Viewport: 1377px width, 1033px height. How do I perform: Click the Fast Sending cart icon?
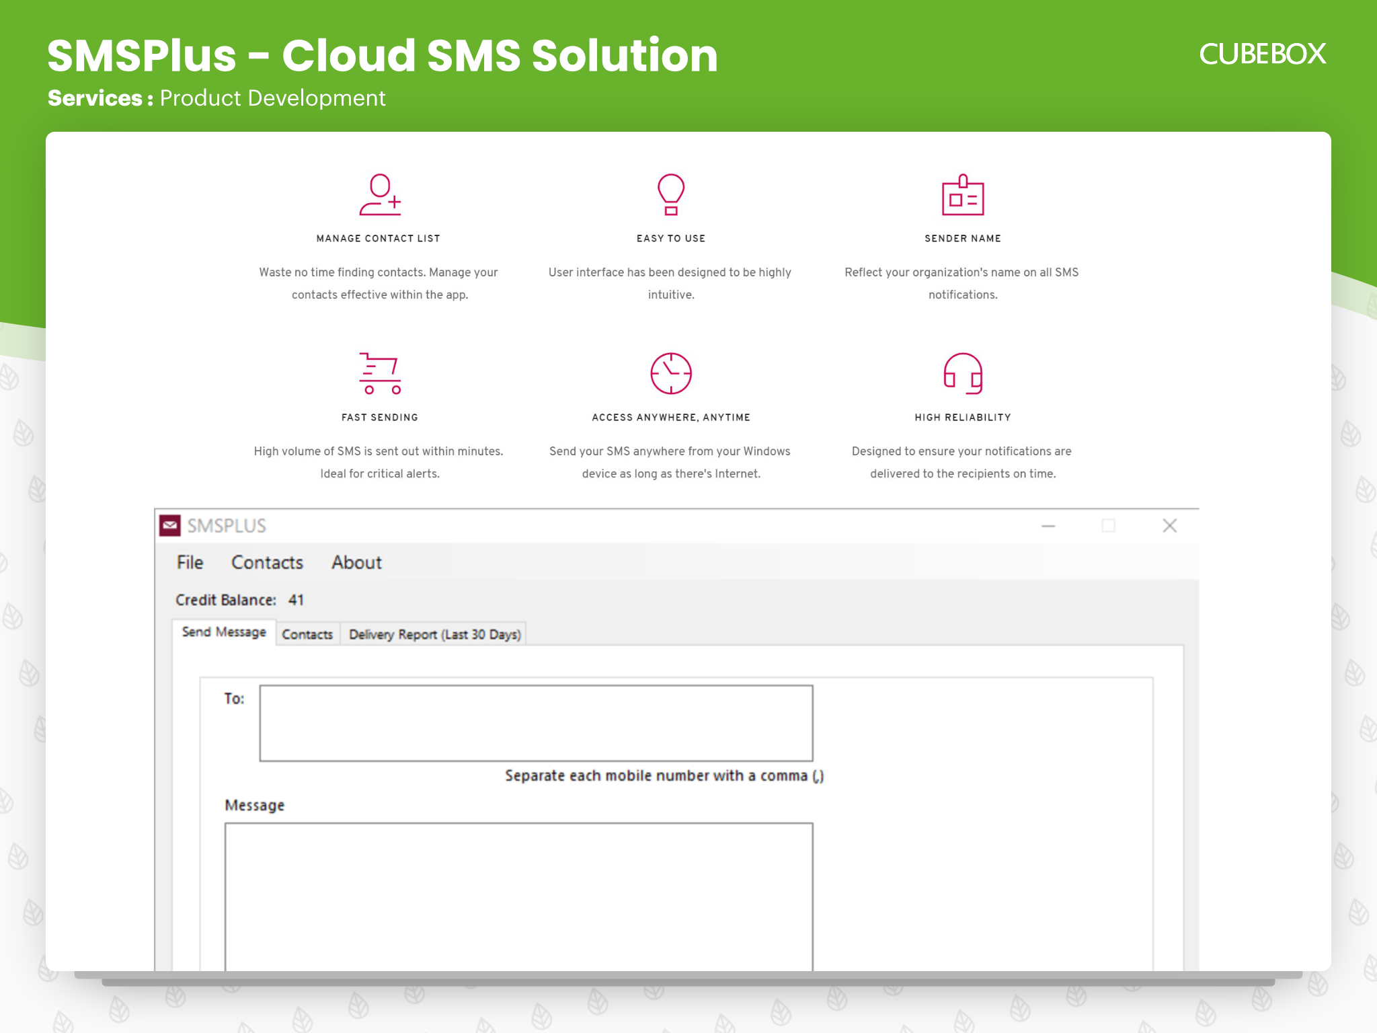pyautogui.click(x=380, y=373)
